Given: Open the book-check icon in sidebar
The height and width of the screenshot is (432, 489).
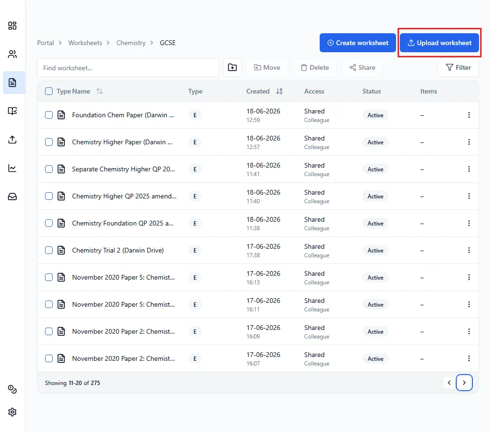Looking at the screenshot, I should [12, 111].
